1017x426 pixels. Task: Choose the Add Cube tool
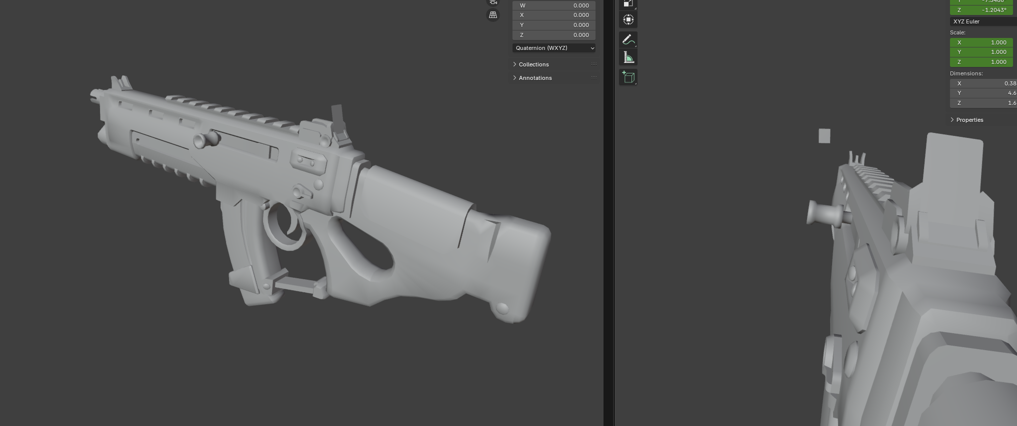pyautogui.click(x=628, y=77)
